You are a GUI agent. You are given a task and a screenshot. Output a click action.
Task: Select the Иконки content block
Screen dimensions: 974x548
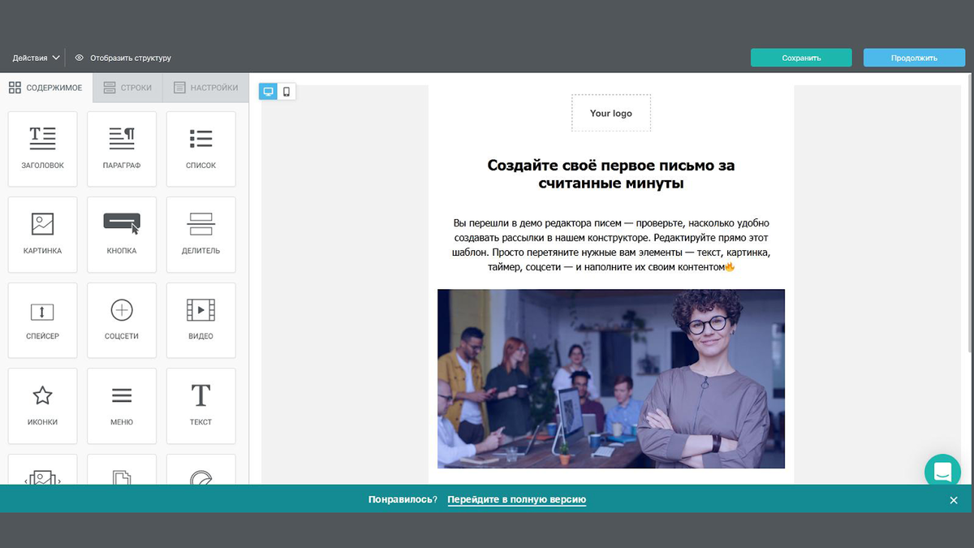pos(42,406)
